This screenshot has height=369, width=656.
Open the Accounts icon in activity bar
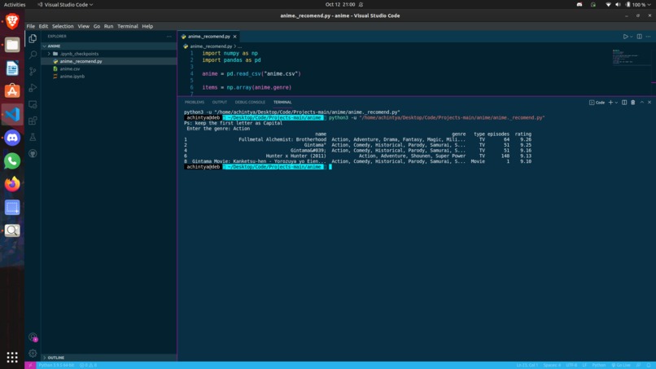33,336
